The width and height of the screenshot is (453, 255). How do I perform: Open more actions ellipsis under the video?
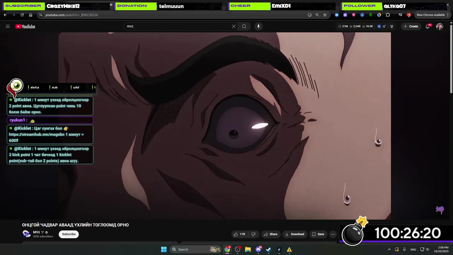point(333,234)
